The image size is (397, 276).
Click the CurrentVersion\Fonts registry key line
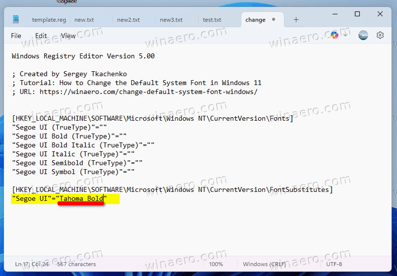153,119
